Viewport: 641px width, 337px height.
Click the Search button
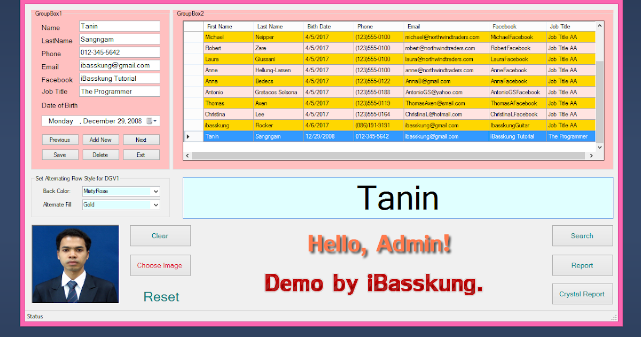[x=582, y=235]
